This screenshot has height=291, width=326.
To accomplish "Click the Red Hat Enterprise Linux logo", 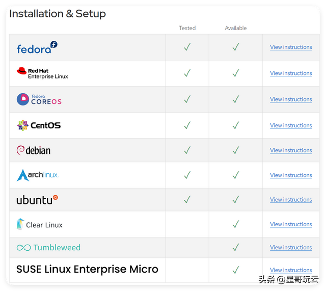I will [x=42, y=73].
